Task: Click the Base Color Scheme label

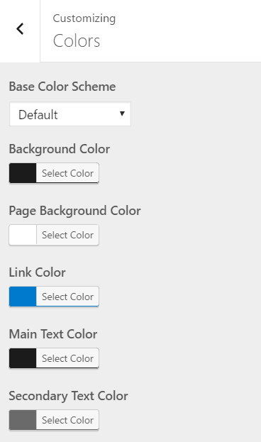Action: 62,87
